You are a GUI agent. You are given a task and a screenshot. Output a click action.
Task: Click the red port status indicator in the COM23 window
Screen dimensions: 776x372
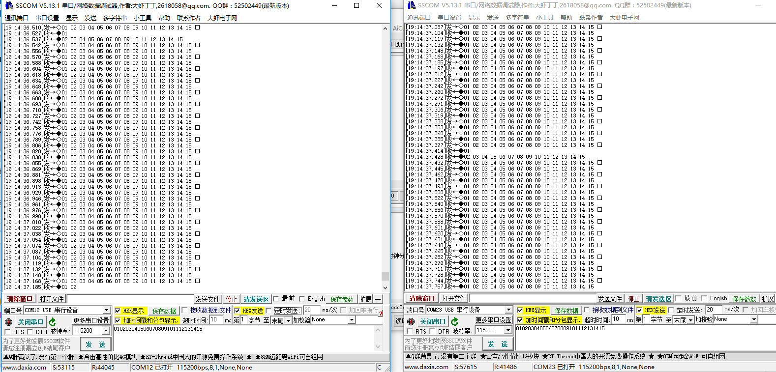coord(411,321)
